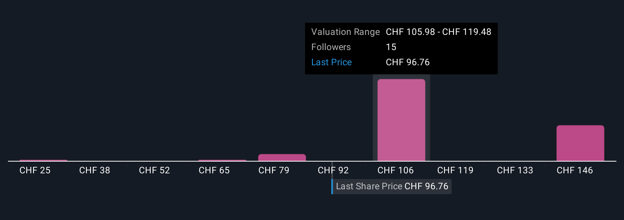Click the thin bar at CHF 25
The height and width of the screenshot is (220, 624).
point(43,160)
